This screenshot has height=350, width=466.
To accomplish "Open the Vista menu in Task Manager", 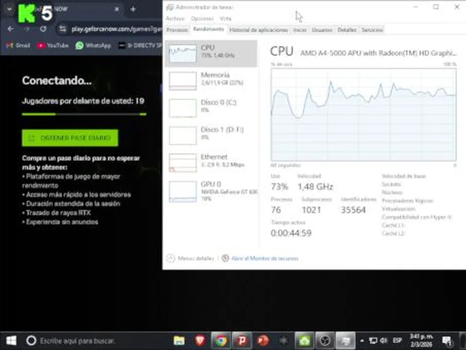I will click(x=225, y=18).
